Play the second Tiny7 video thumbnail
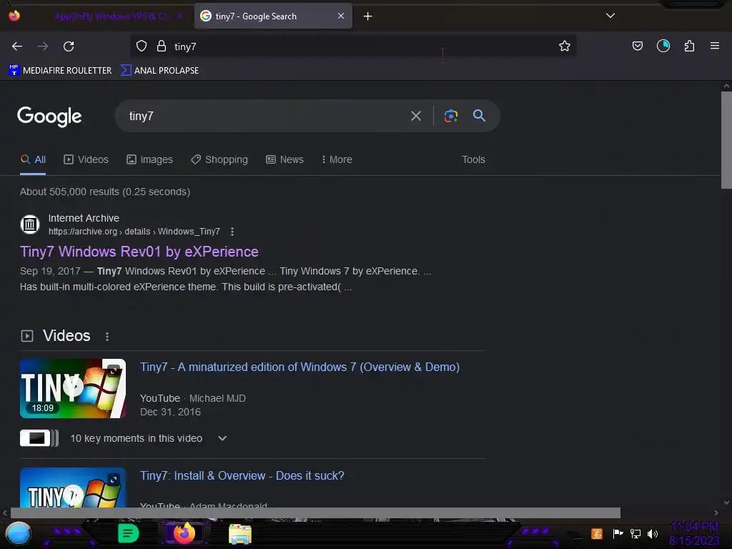 [x=73, y=488]
